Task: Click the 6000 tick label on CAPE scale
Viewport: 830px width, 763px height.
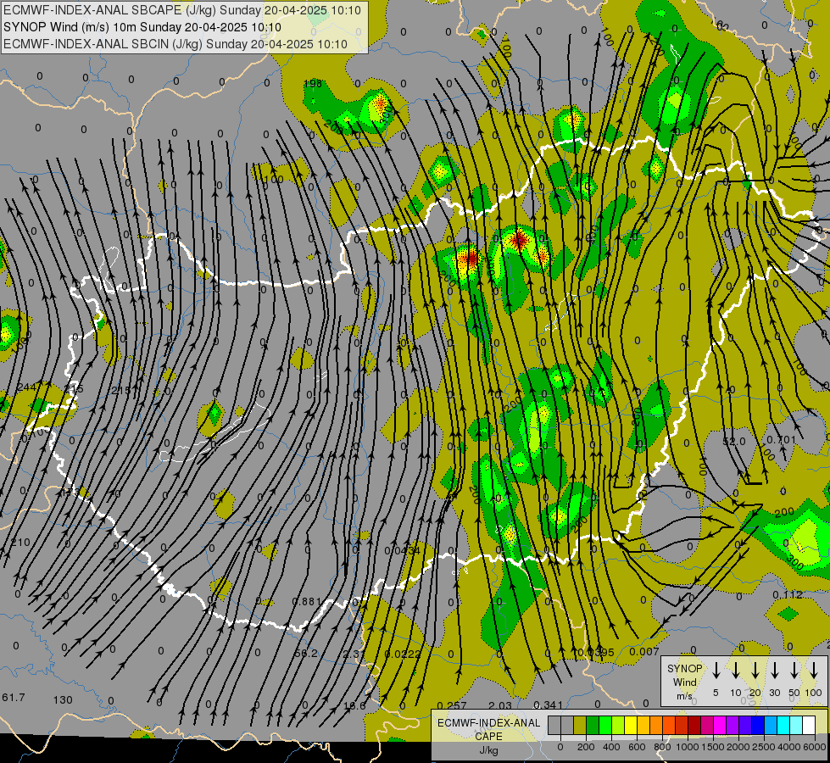Action: point(815,747)
